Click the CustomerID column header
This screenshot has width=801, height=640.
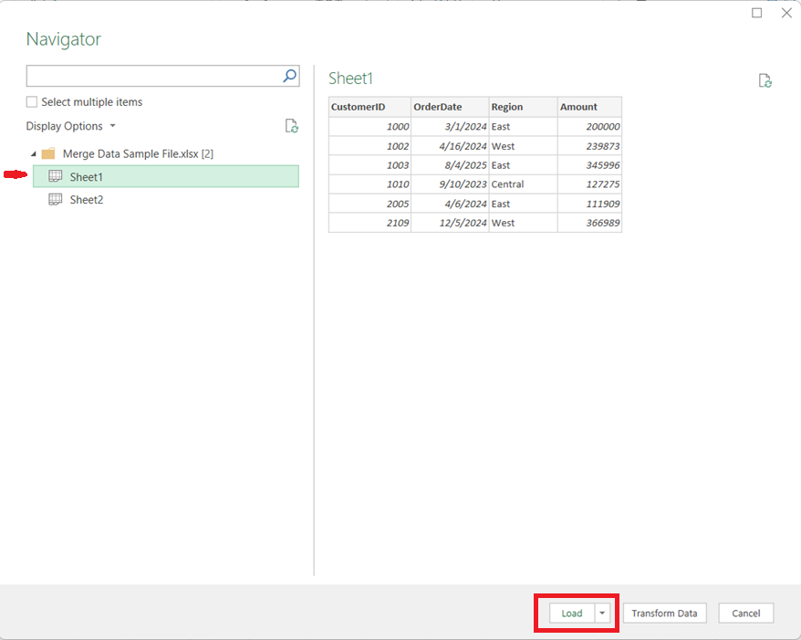click(359, 107)
